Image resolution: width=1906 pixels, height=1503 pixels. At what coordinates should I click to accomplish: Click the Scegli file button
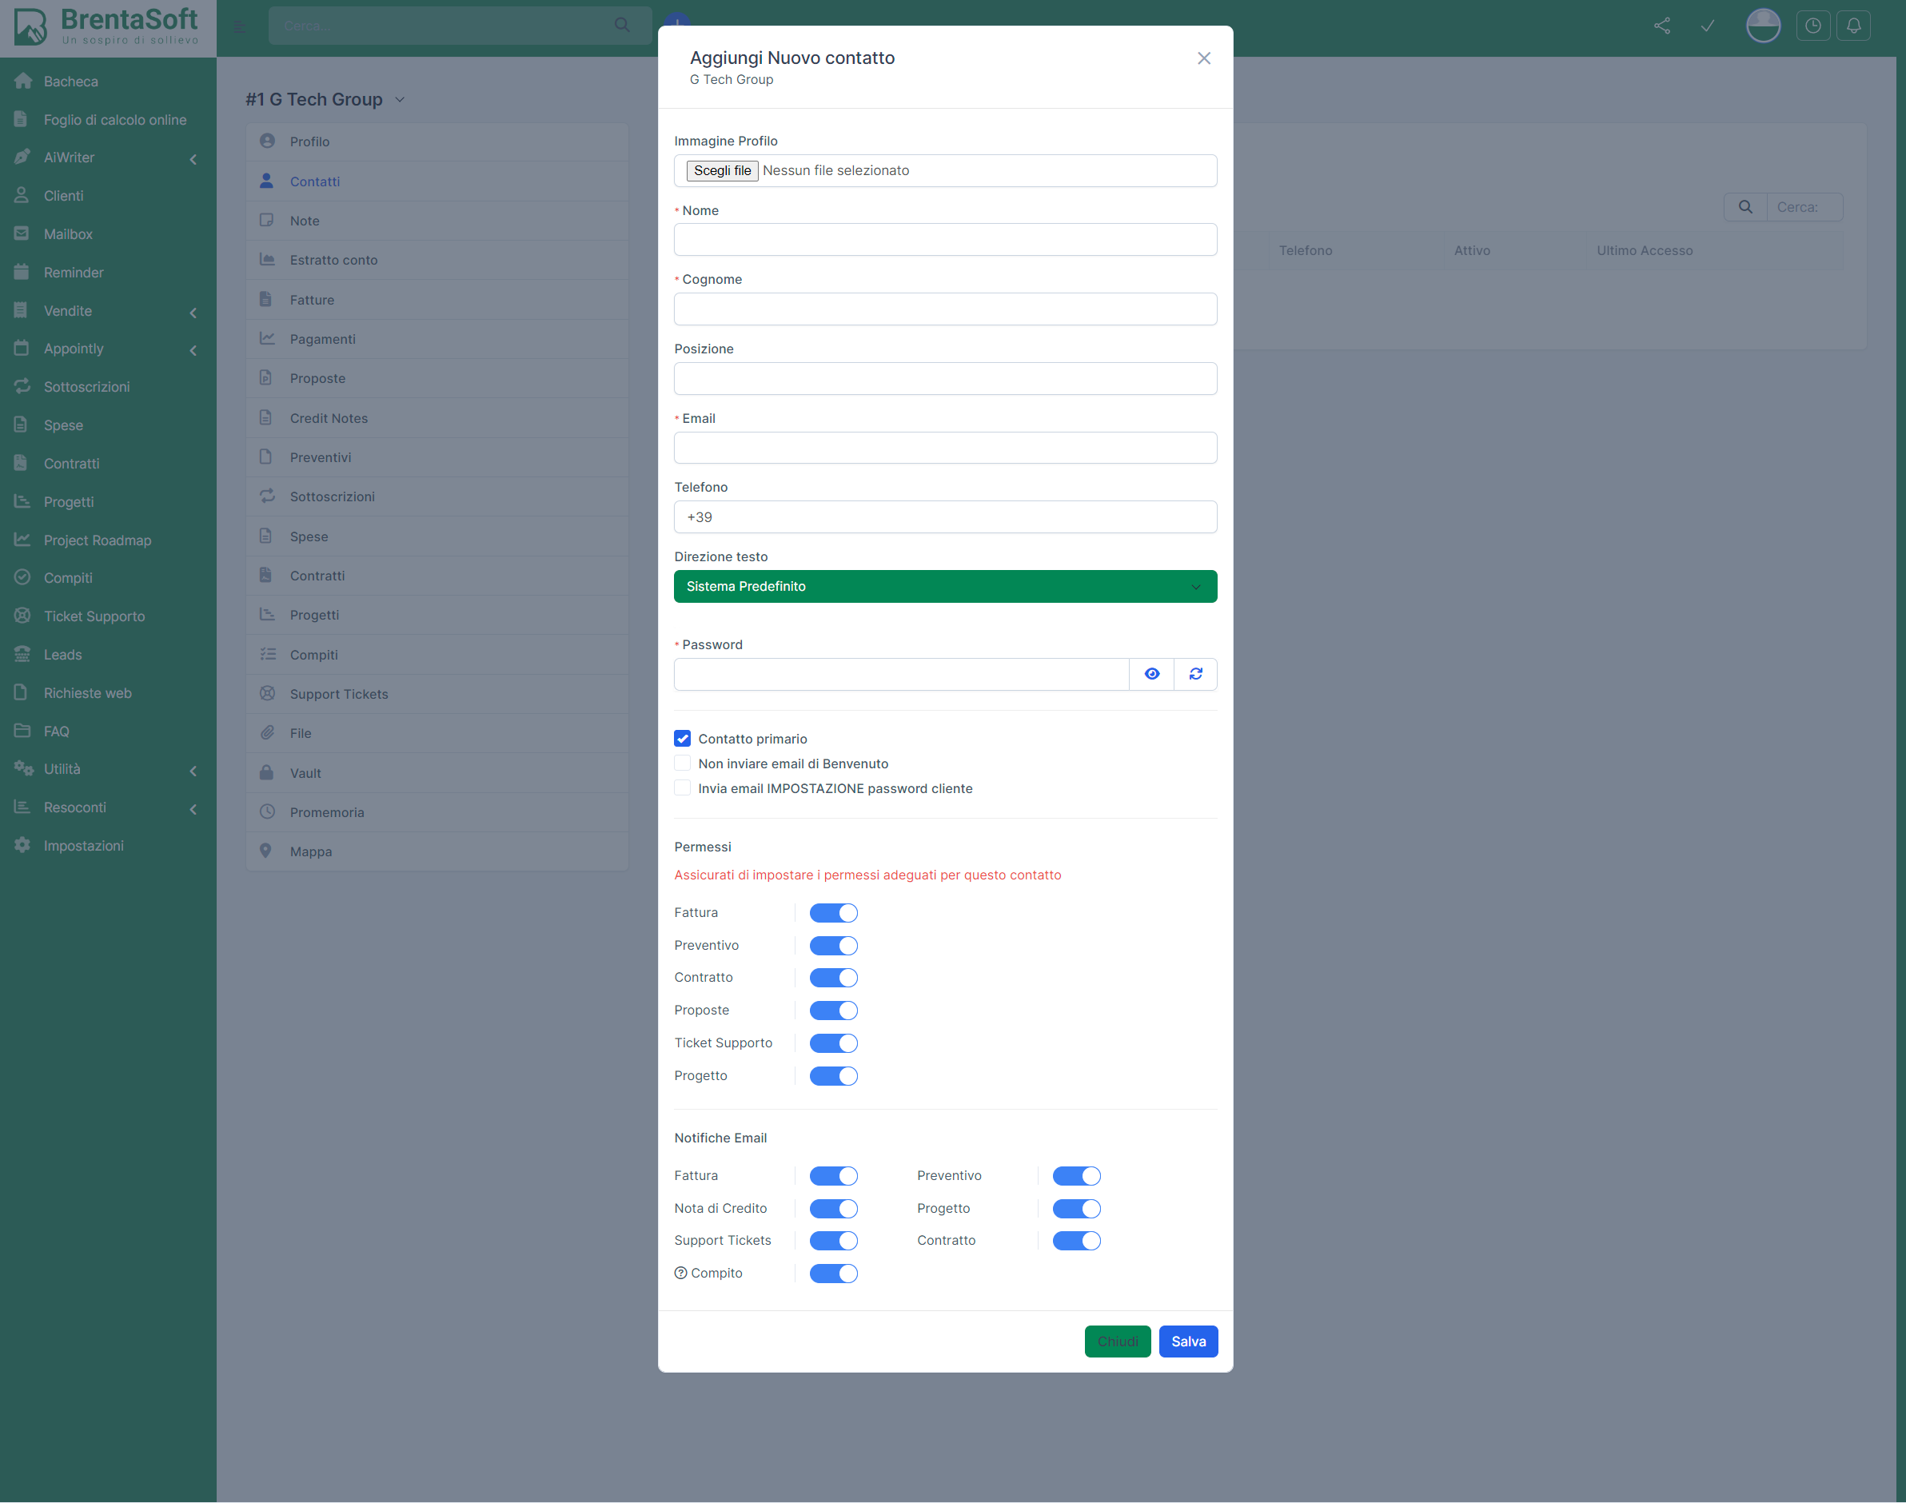[722, 171]
